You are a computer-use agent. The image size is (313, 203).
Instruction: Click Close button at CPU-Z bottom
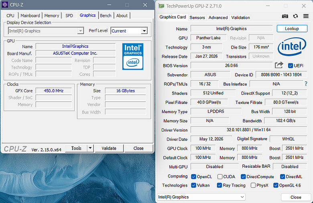click(x=138, y=148)
